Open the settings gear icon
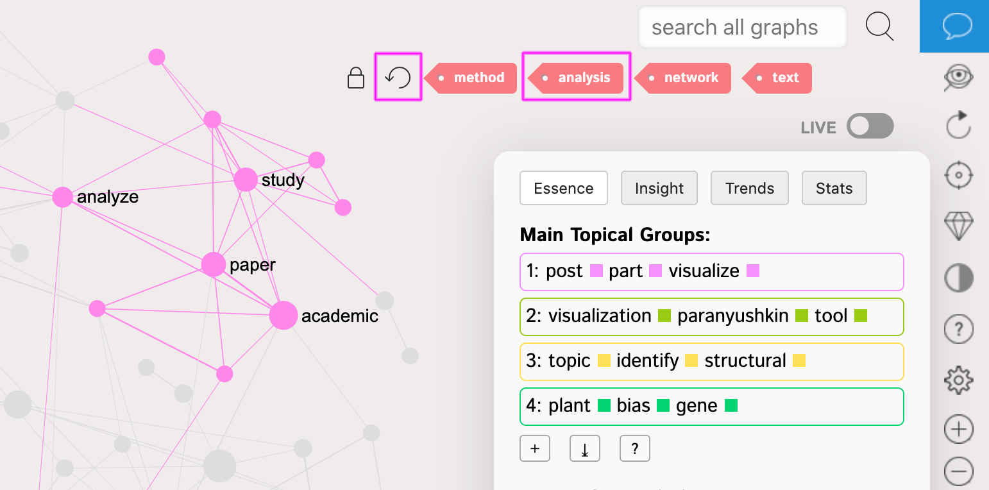This screenshot has width=989, height=490. point(959,380)
